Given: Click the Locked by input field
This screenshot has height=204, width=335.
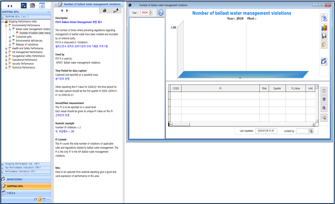Looking at the screenshot, I should pos(302,131).
